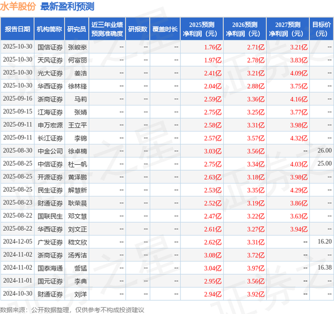Screen dimensions: 334x314
Task: Click 开源证券 institution cell
Action: pos(50,177)
